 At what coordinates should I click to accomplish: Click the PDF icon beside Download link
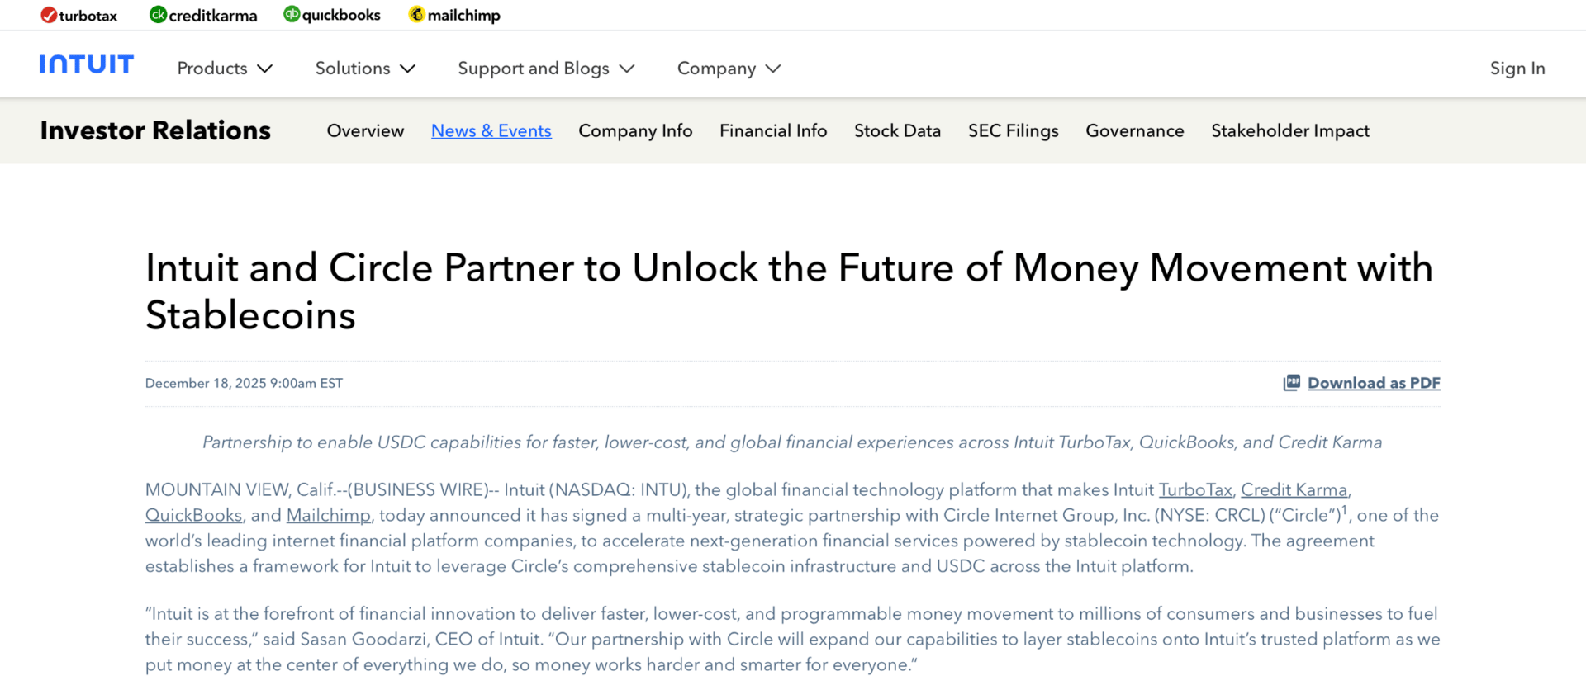click(x=1291, y=383)
